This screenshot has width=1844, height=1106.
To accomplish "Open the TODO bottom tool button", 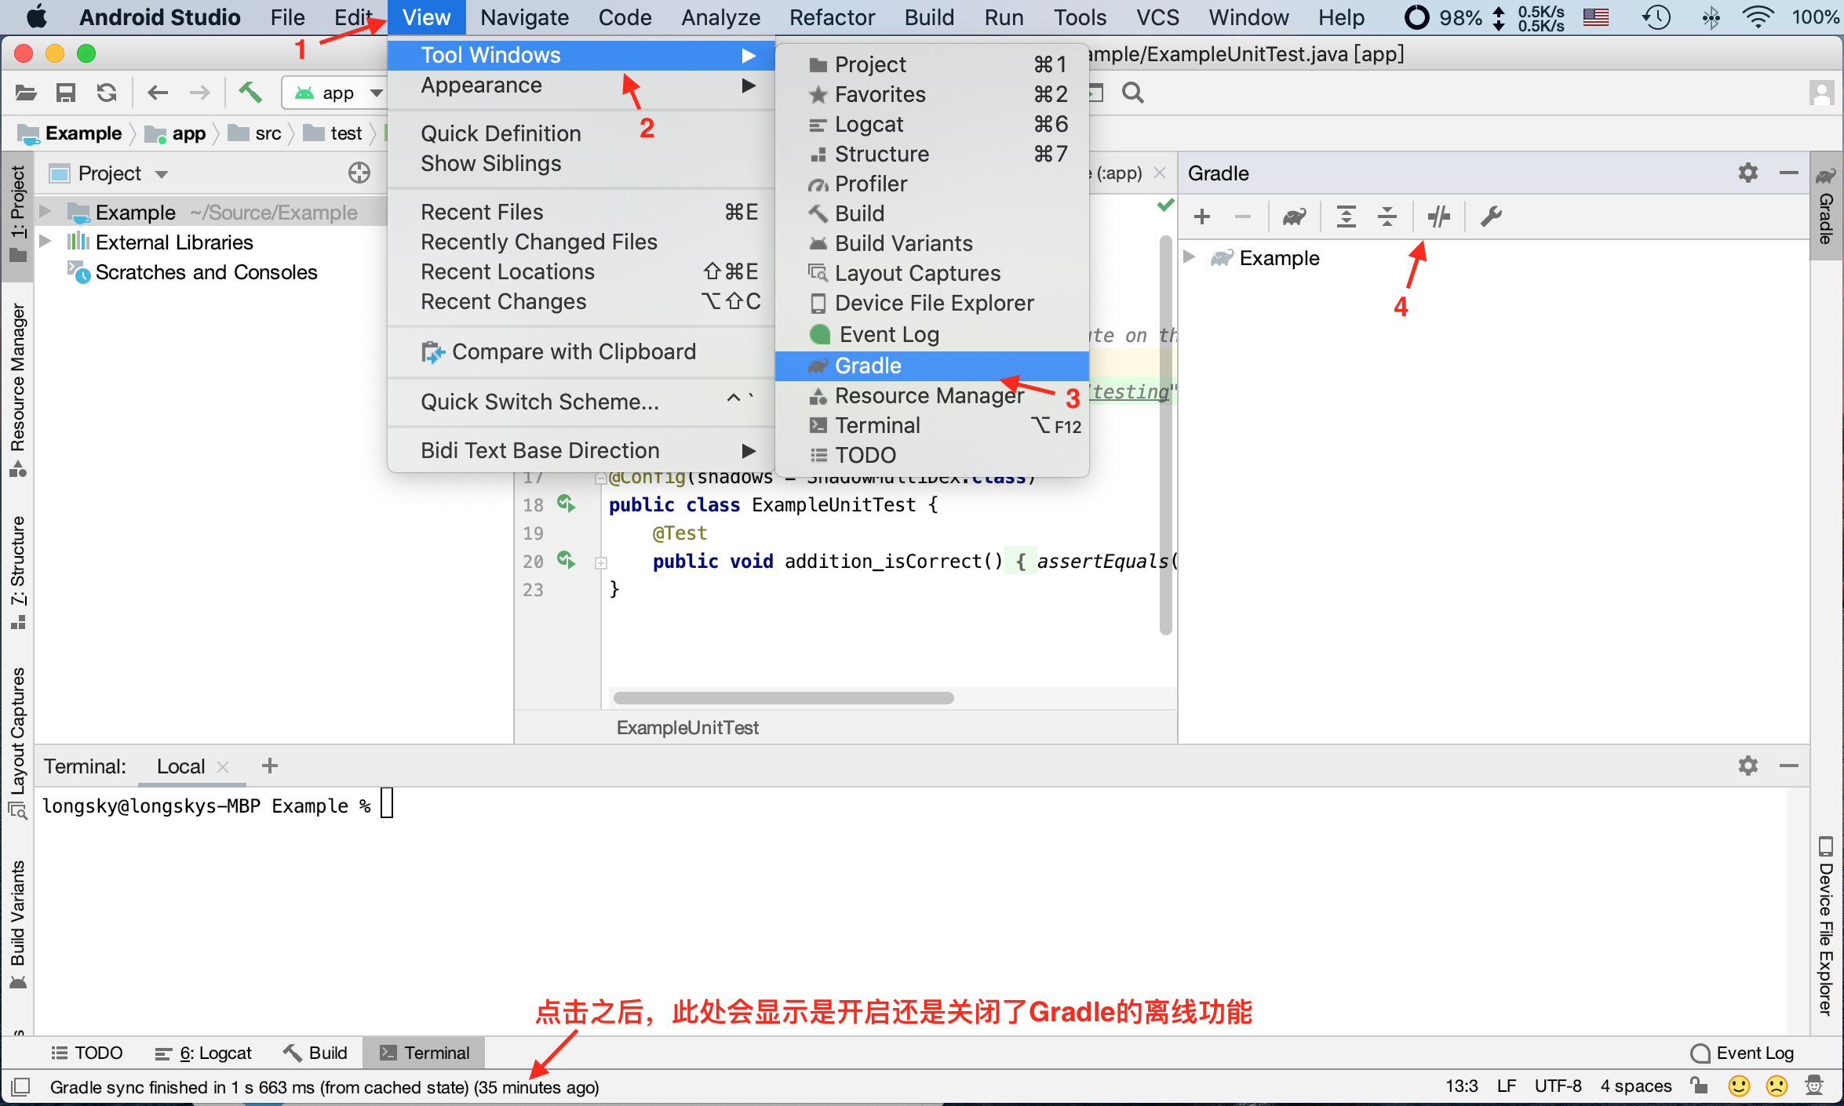I will [87, 1053].
